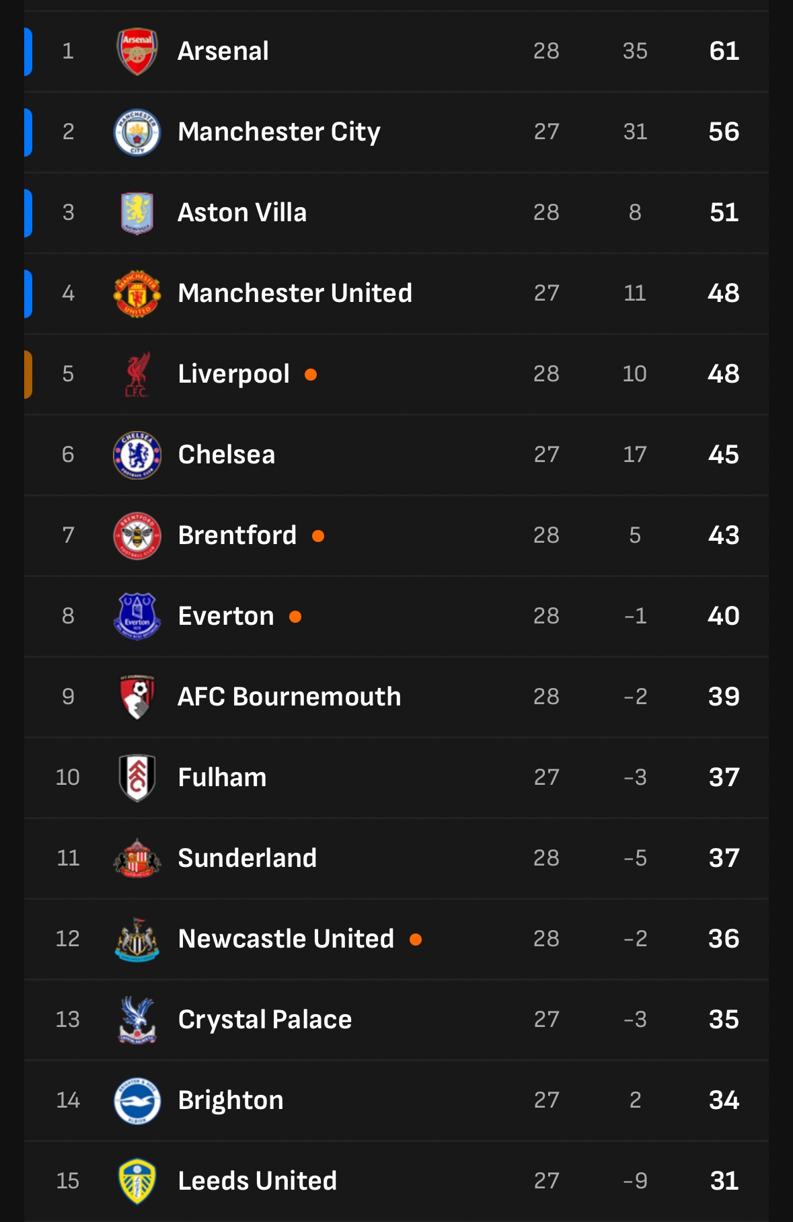Select the Brentford bee crest

(137, 535)
